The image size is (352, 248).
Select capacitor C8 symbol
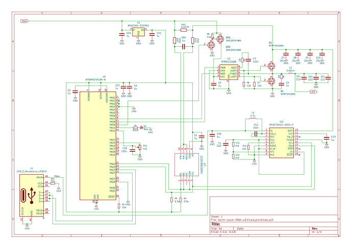(298, 54)
